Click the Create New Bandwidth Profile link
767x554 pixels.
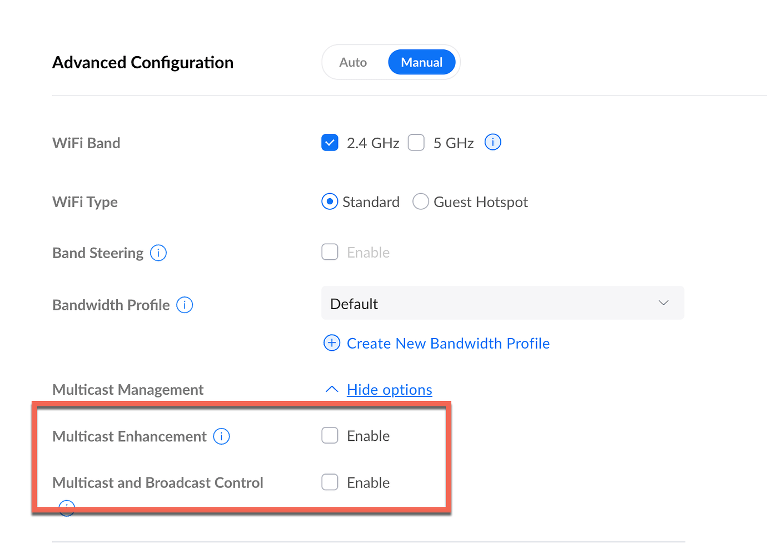(x=448, y=344)
